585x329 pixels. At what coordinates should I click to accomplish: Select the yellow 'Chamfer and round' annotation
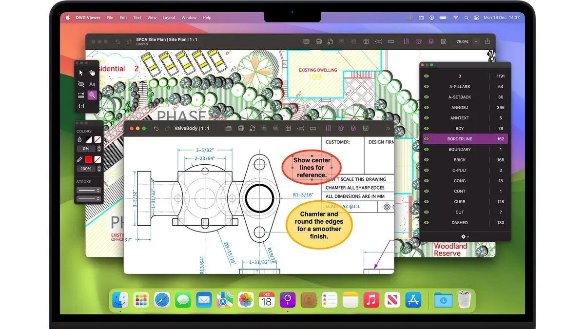(319, 225)
